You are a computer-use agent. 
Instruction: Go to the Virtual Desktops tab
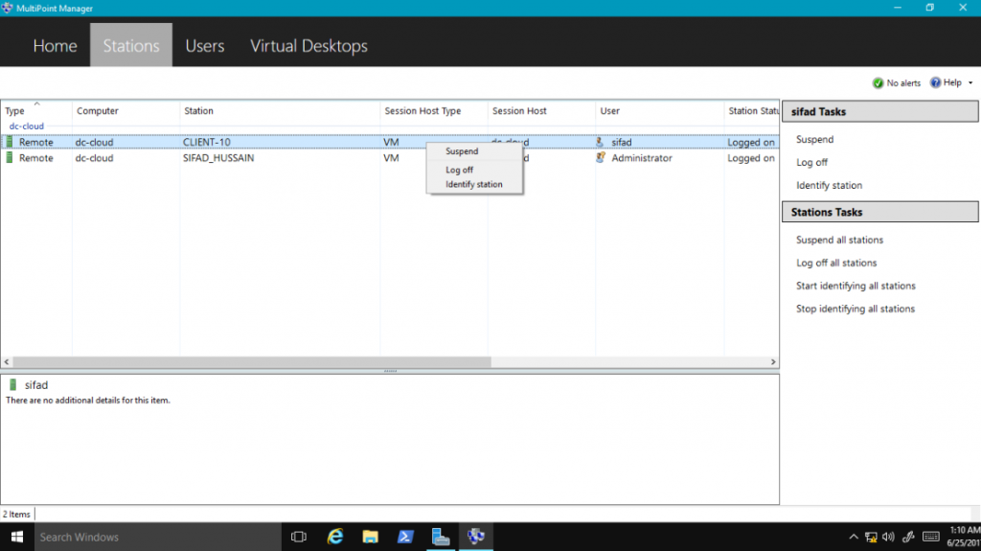(308, 46)
